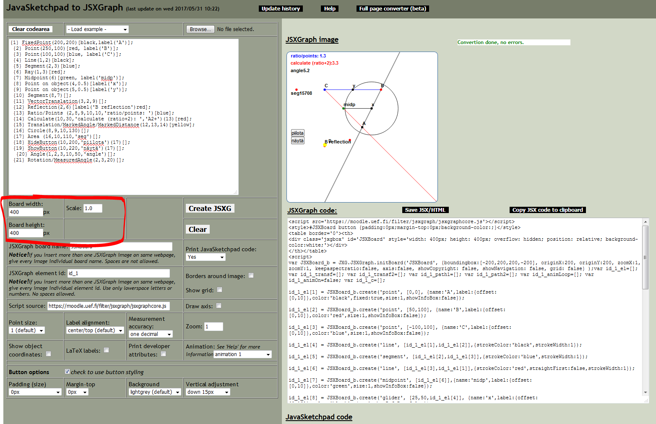
Task: Open the Help menu item
Action: (330, 9)
